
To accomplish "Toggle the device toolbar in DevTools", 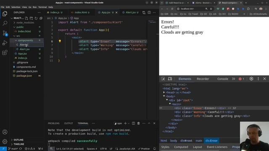I will pyautogui.click(x=170, y=79).
